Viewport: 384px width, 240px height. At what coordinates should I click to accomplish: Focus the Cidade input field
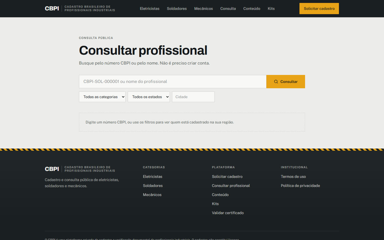[193, 97]
